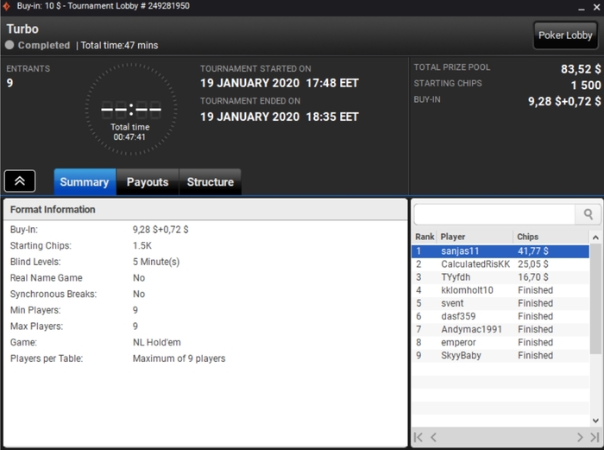
Task: Select player SkyyBaby in the list
Action: [x=500, y=356]
